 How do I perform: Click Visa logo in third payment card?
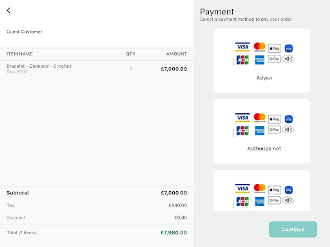[x=243, y=189]
